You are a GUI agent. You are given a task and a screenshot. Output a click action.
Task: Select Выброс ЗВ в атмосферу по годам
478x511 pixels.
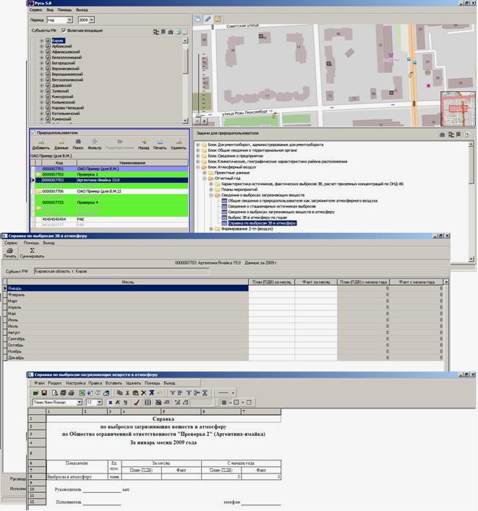coord(259,218)
